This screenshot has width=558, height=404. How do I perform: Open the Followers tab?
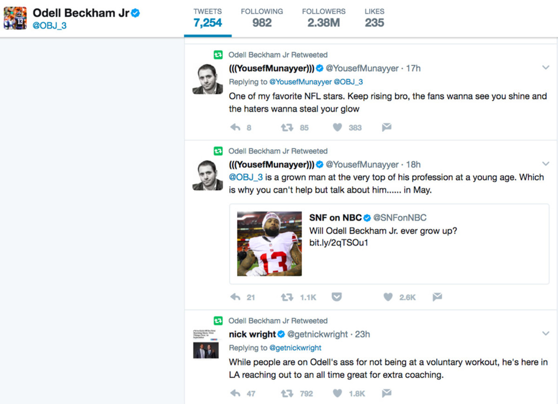tap(324, 18)
